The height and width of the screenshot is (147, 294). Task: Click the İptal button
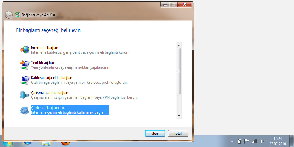(178, 134)
